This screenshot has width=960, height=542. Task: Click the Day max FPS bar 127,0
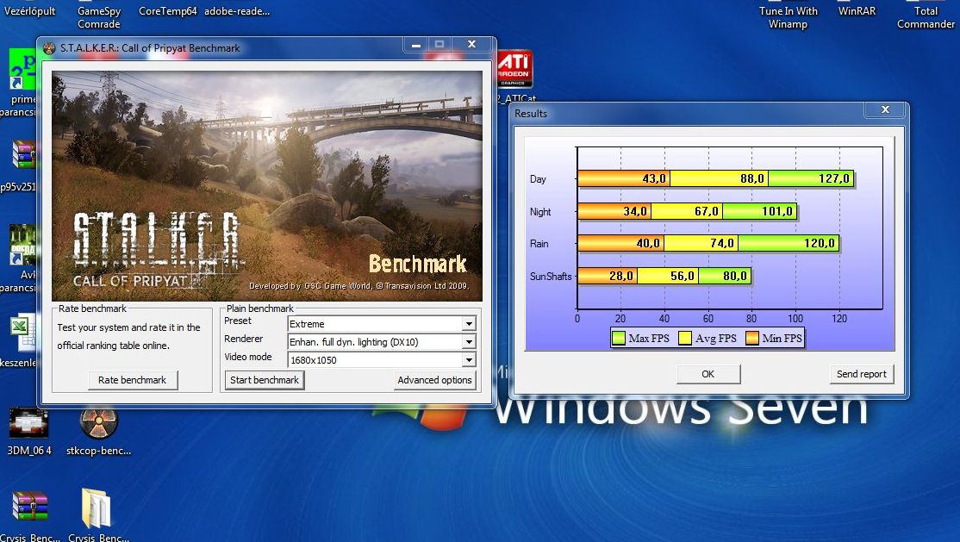811,179
